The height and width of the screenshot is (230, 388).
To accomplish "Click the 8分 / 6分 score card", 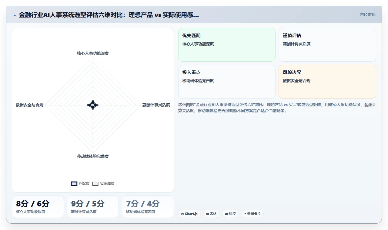I will click(x=38, y=207).
